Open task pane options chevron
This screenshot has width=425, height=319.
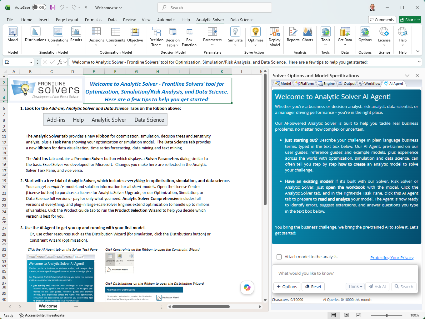point(407,75)
